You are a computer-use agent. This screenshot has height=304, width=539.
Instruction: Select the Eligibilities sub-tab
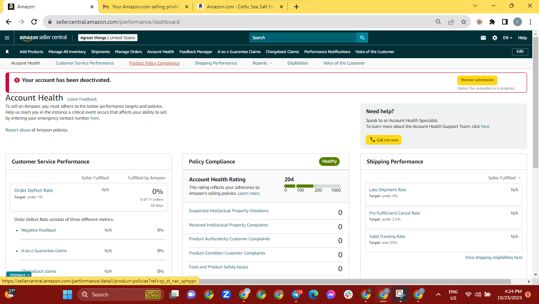click(x=298, y=63)
